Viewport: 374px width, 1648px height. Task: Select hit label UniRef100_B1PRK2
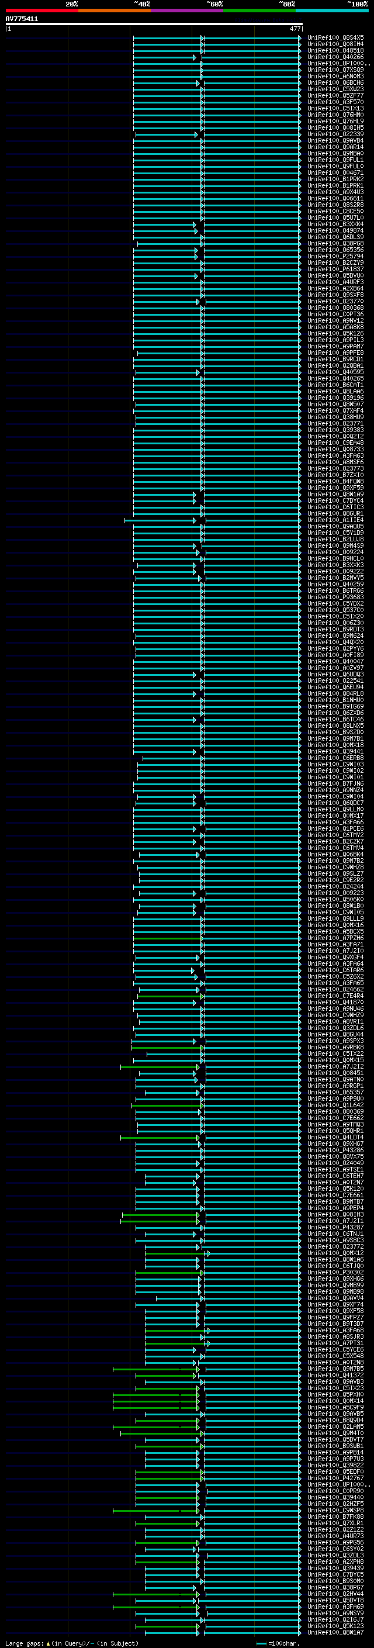pyautogui.click(x=335, y=179)
